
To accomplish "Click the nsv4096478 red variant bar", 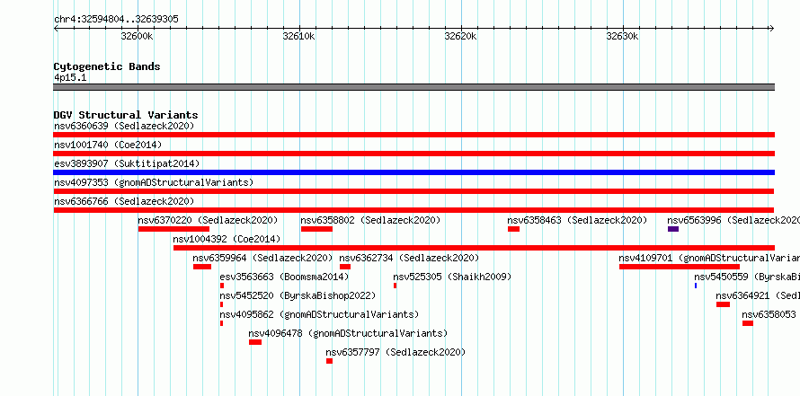I will click(x=255, y=342).
